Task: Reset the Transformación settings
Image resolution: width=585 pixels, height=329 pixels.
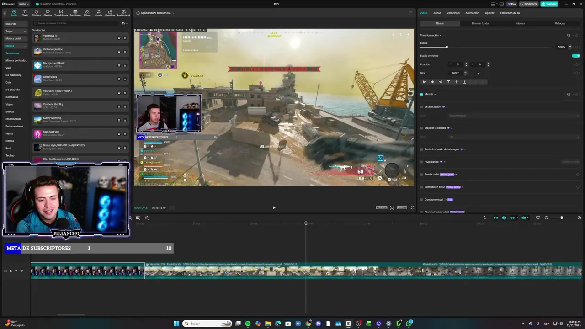Action: click(569, 35)
